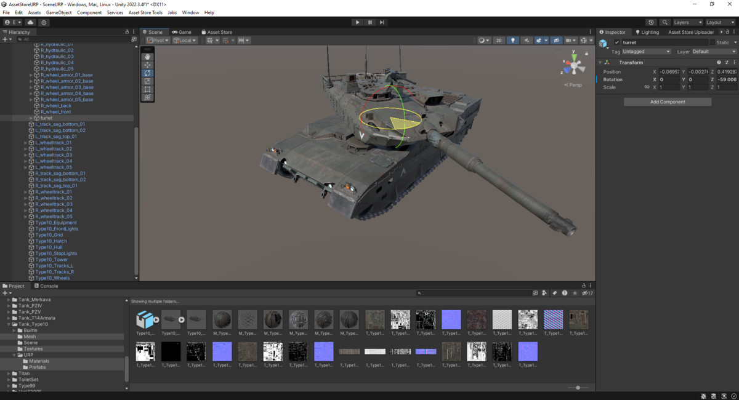Select the Hand view tool
Screen dimensions: 739x400
(x=148, y=57)
